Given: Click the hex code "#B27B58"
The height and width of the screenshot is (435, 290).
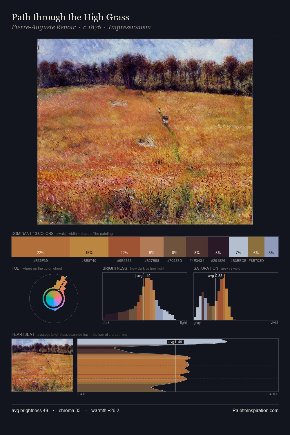Looking at the screenshot, I should [152, 260].
